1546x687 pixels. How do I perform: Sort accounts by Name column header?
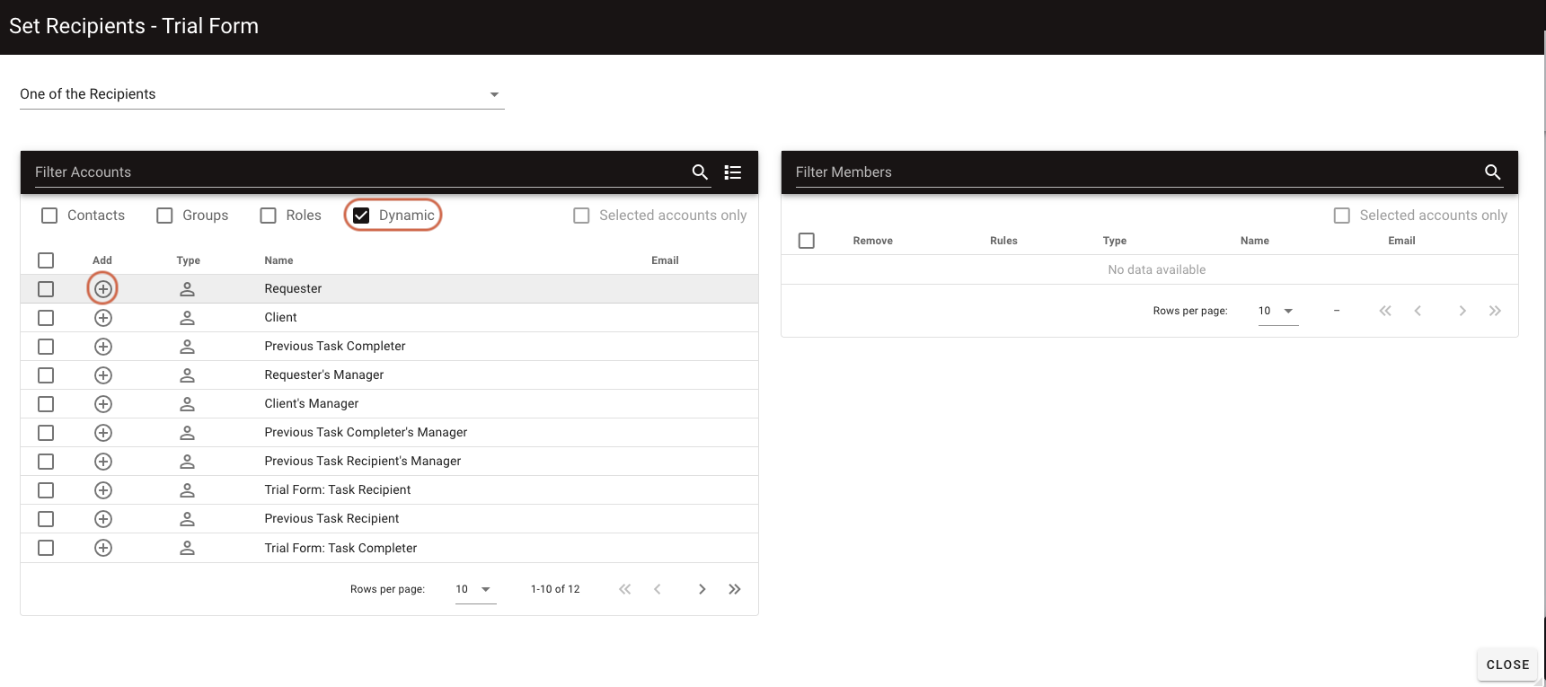coord(278,260)
